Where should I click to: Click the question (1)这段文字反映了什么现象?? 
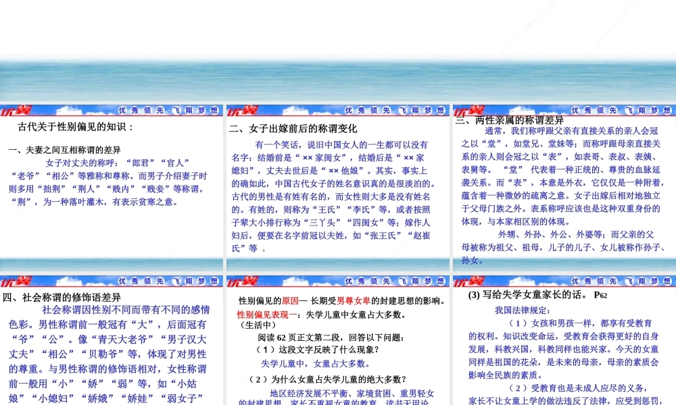pos(316,350)
